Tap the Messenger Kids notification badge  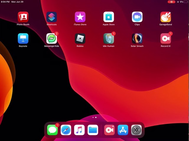[x=56, y=33]
